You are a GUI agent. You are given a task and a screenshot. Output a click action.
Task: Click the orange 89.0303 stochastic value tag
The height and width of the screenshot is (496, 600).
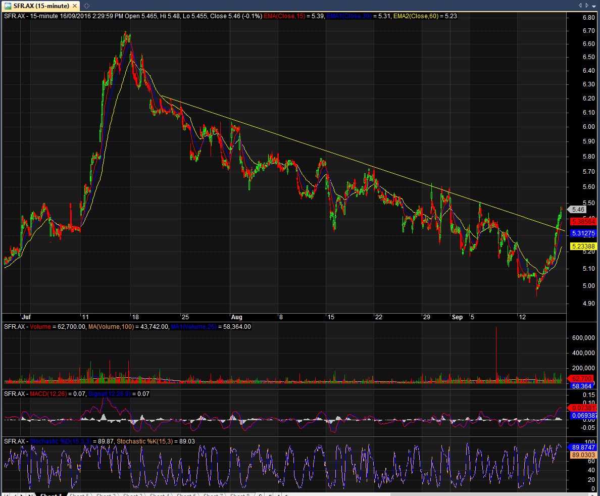(583, 455)
